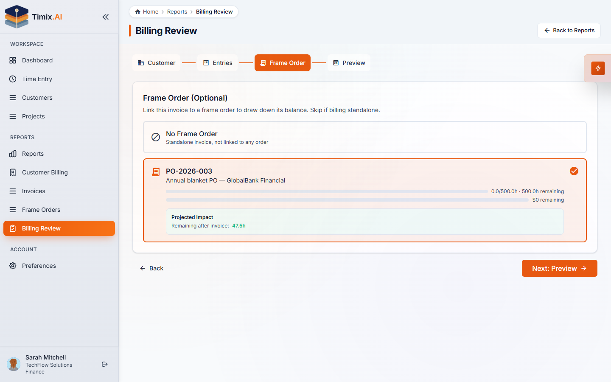
Task: Select the Frame Order step
Action: tap(283, 63)
